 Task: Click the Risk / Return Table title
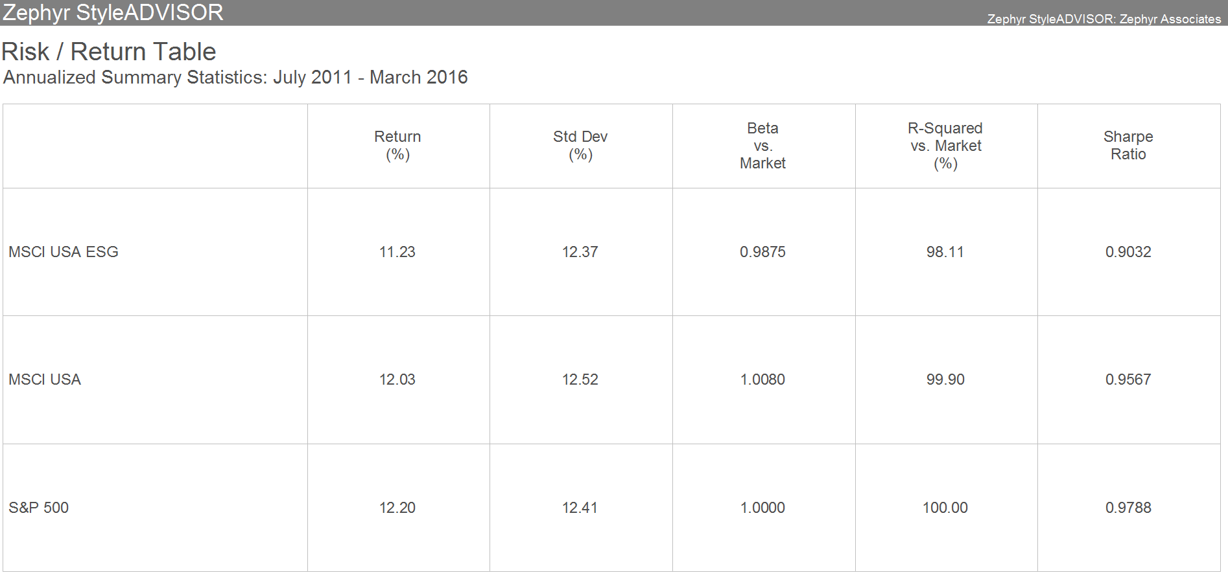pos(109,52)
